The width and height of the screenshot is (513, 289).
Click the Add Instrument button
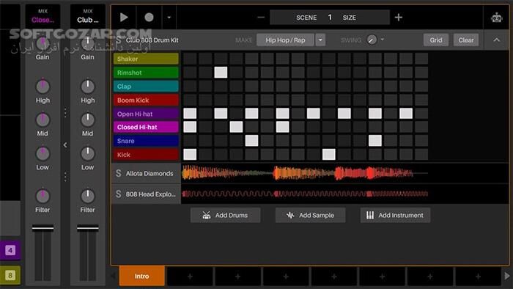pos(395,216)
